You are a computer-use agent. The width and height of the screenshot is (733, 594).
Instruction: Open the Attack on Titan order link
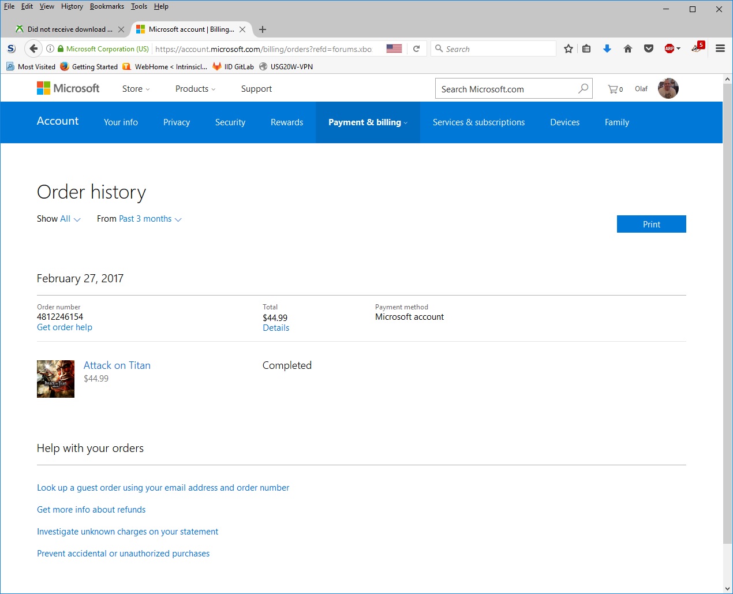(x=117, y=365)
